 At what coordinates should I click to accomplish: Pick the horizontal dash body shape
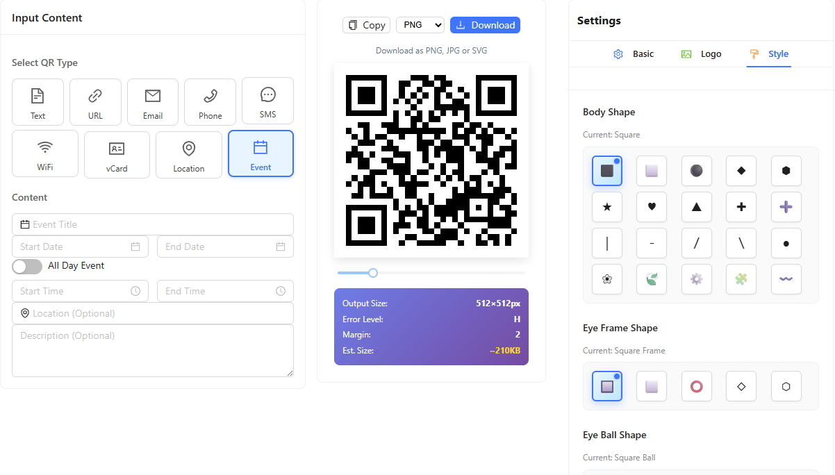coord(652,243)
